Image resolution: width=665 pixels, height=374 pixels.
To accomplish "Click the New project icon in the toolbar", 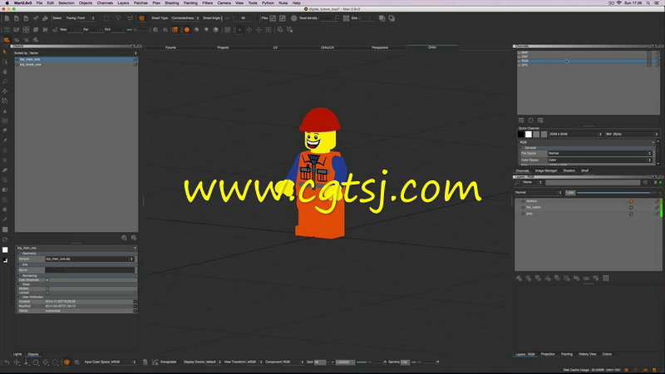I will 7,18.
